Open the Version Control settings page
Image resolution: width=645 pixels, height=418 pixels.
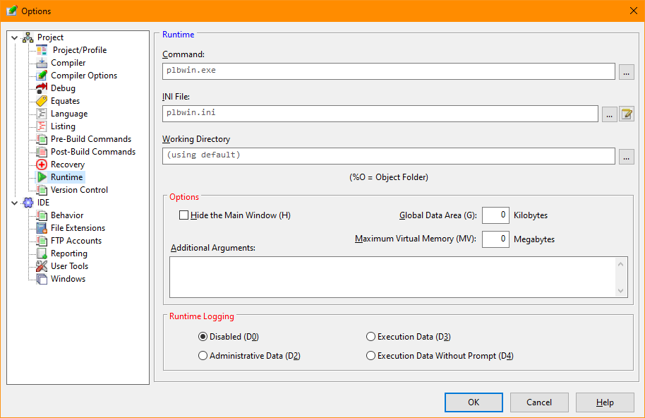(79, 190)
